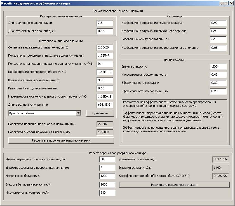Select the Диаметр активного элемента input field
The image size is (235, 206).
tap(105, 31)
